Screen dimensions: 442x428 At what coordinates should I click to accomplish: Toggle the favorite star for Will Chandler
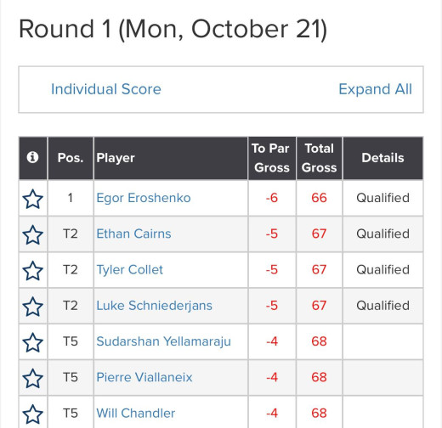point(33,414)
